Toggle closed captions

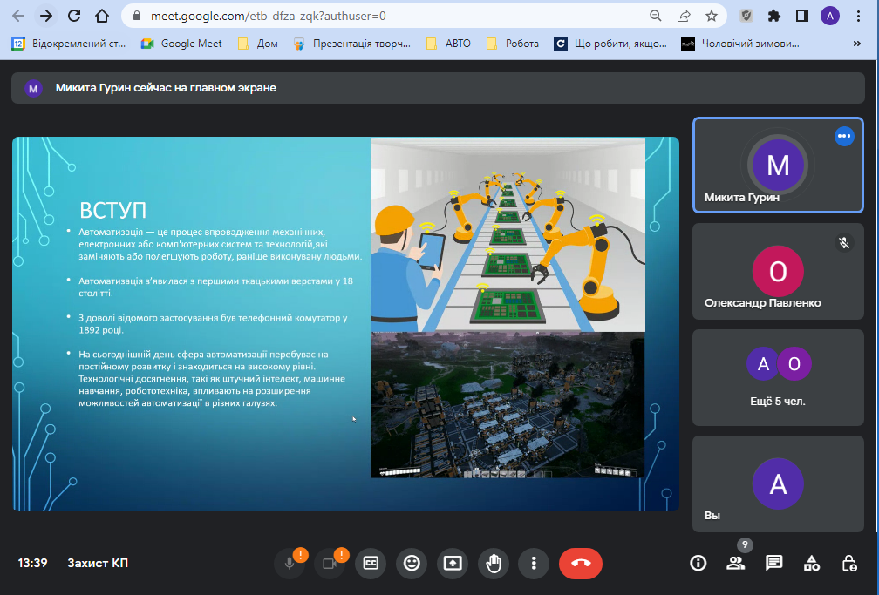(371, 563)
